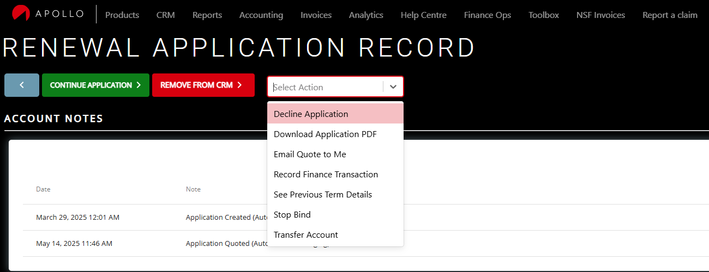Choose Stop Bind from the dropdown
This screenshot has height=272, width=709.
coord(292,215)
